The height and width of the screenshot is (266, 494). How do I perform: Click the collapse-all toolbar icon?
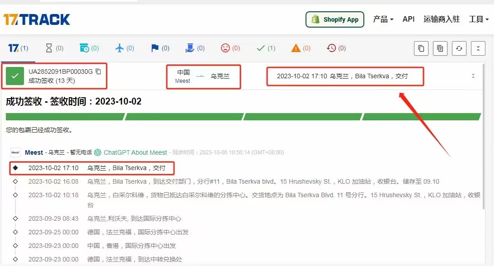478,48
